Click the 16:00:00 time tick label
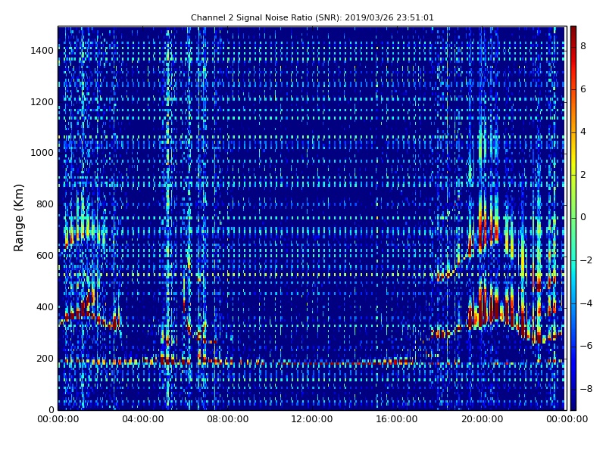This screenshot has height=454, width=606. pyautogui.click(x=396, y=419)
